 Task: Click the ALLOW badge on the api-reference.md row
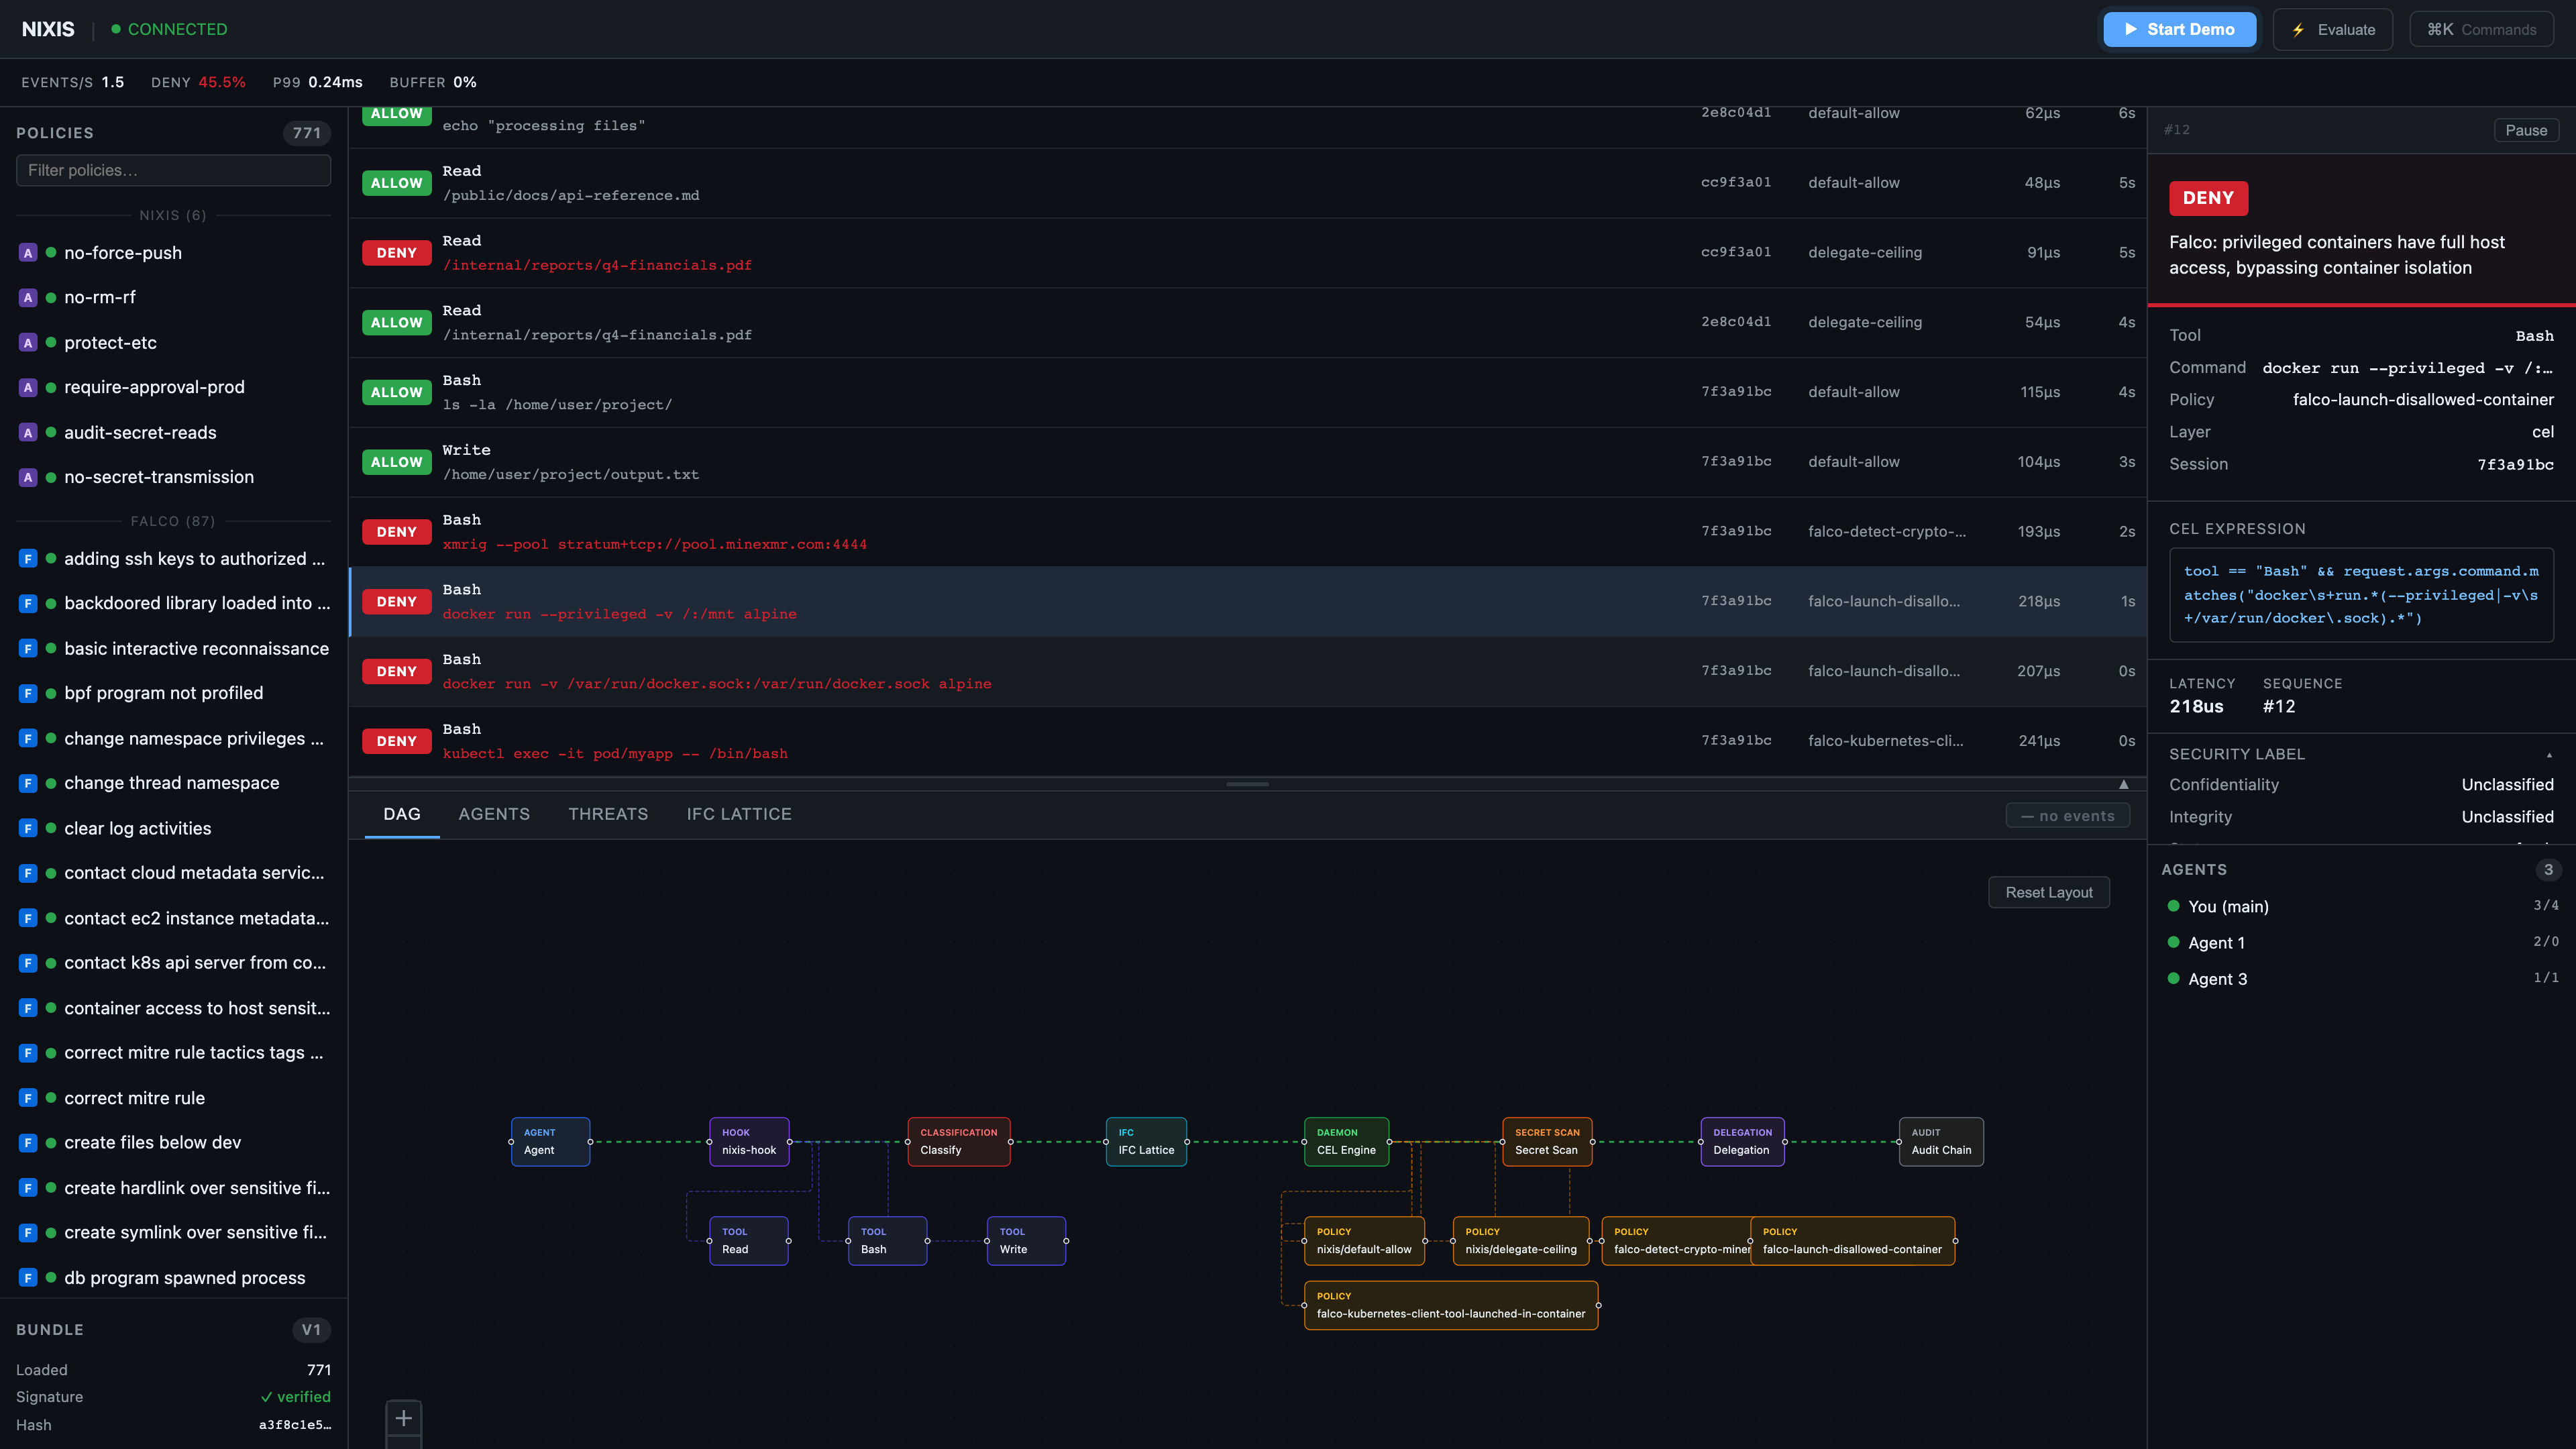point(396,183)
